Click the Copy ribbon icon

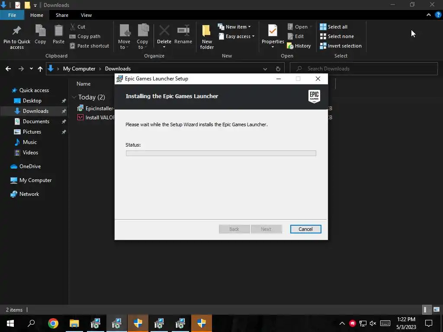click(x=40, y=34)
